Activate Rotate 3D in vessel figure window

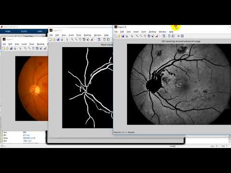click(84, 39)
